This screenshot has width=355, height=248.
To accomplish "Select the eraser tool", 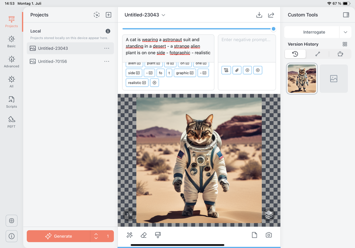I will click(144, 235).
